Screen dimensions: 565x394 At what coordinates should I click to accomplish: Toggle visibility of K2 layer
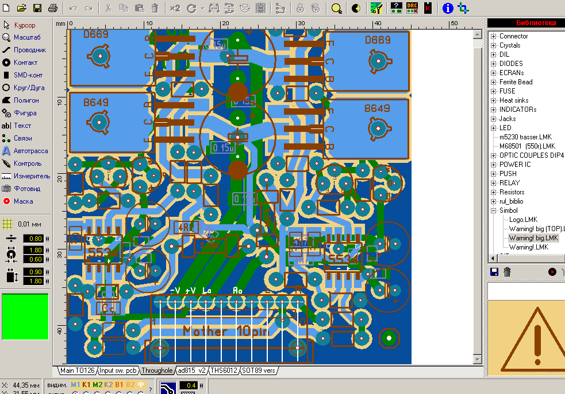(109, 384)
